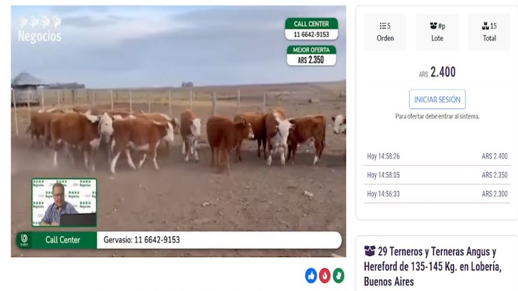Open the 29 Terneros y Terneras lot title

(433, 267)
